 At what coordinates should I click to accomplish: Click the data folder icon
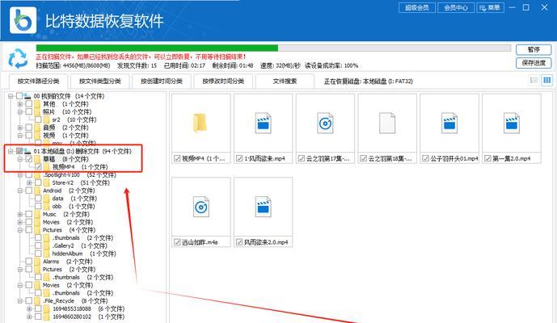[x=47, y=199]
